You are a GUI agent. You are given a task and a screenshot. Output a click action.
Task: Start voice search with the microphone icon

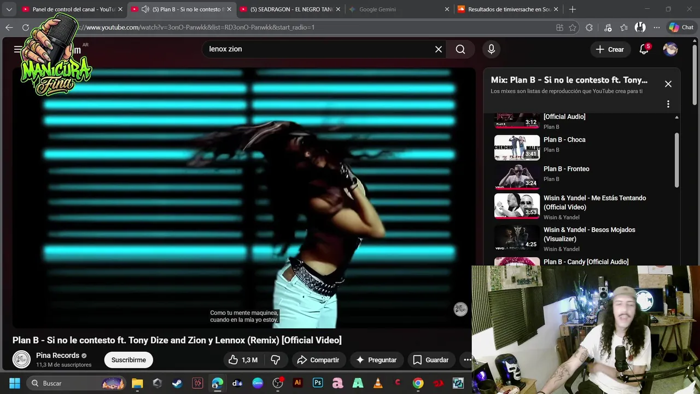click(x=491, y=49)
